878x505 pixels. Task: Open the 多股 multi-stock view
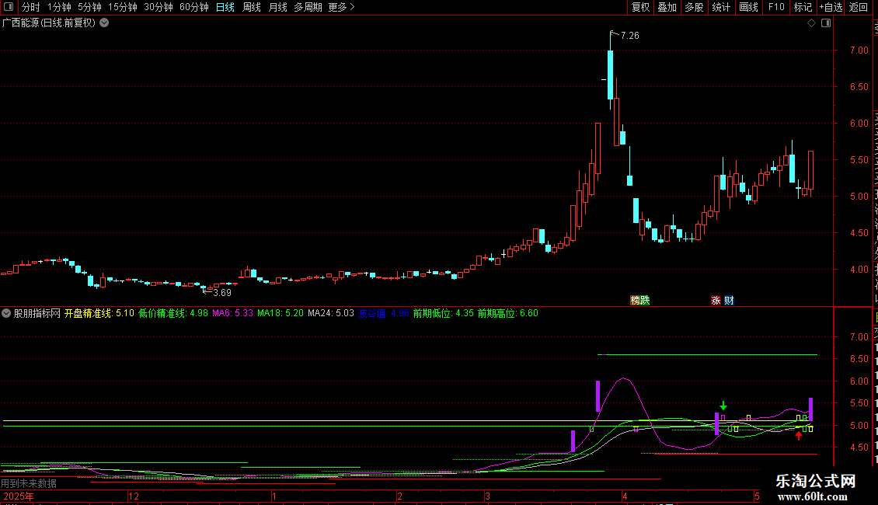pyautogui.click(x=695, y=7)
